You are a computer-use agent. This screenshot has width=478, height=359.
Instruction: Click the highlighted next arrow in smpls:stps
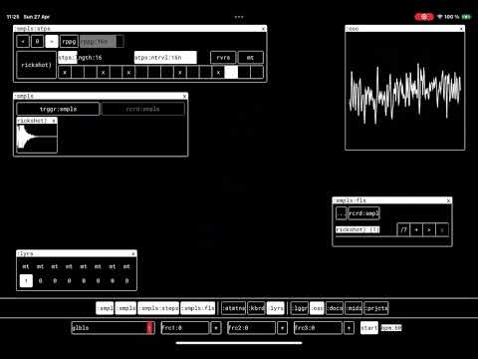point(52,42)
